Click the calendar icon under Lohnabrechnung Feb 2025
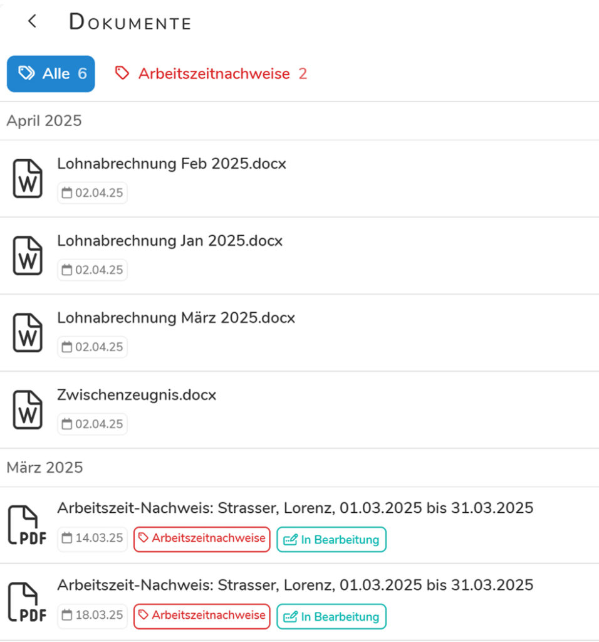This screenshot has height=642, width=599. click(66, 192)
